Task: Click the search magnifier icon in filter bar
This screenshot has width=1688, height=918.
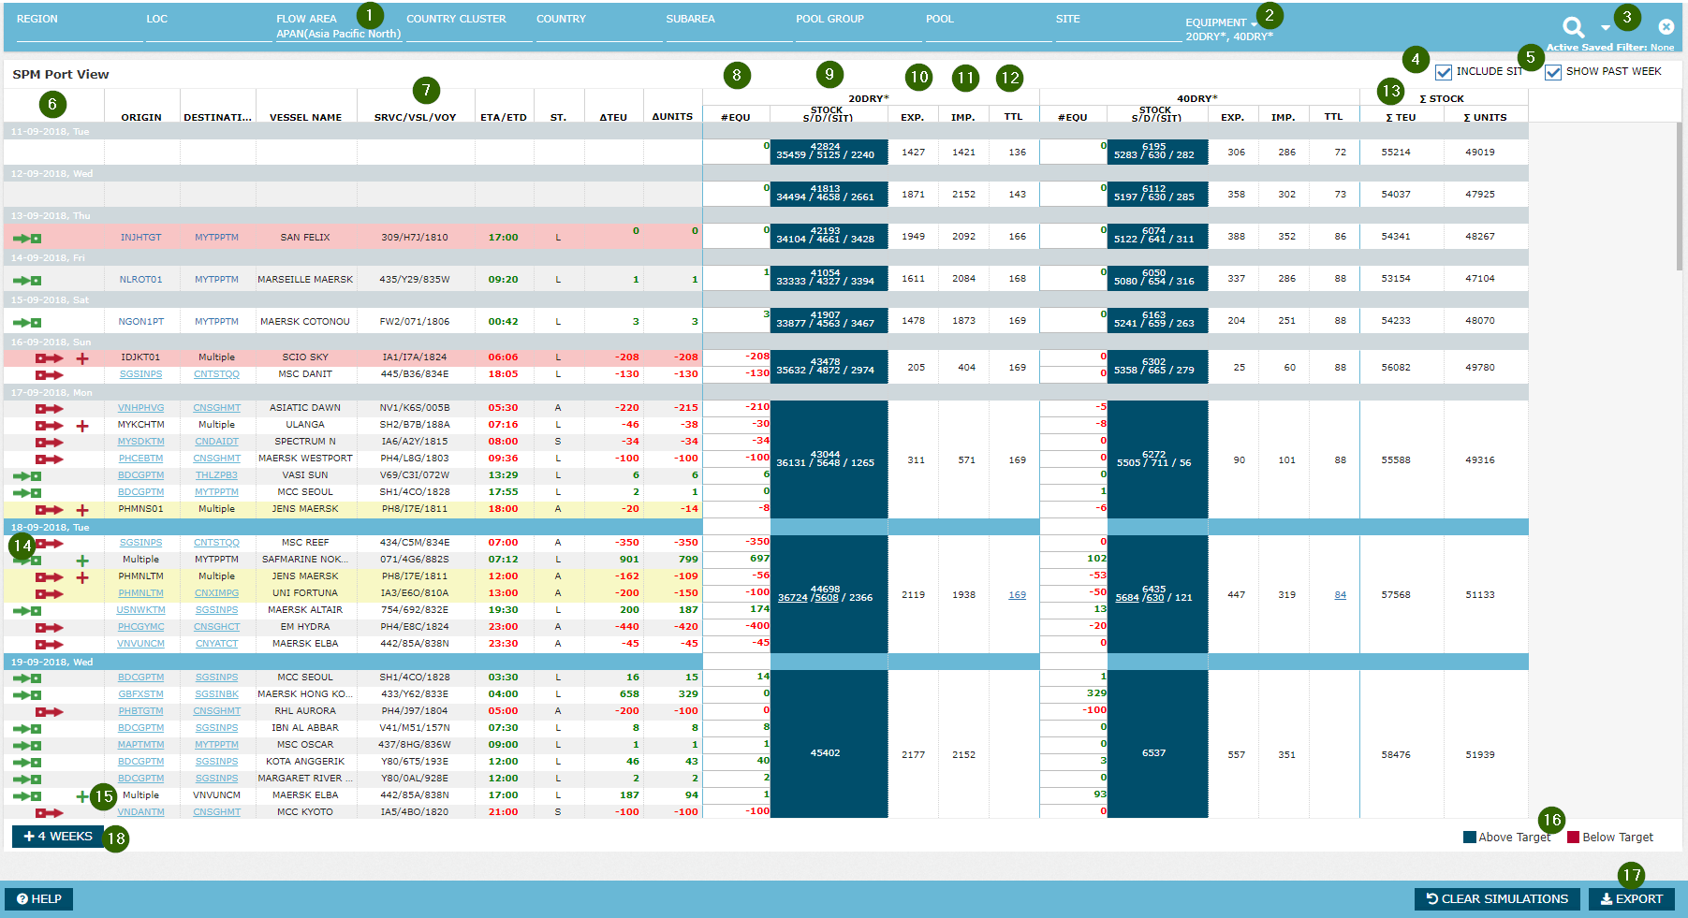Action: [1573, 27]
